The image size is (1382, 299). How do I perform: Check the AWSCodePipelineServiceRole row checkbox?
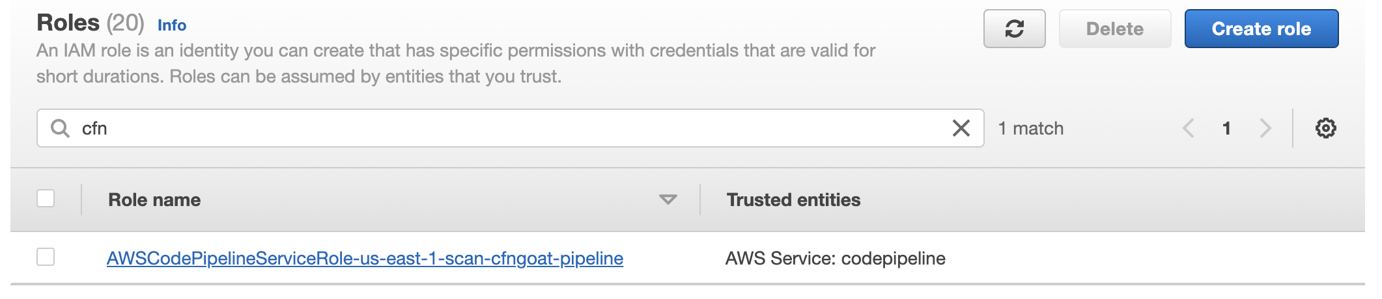46,257
